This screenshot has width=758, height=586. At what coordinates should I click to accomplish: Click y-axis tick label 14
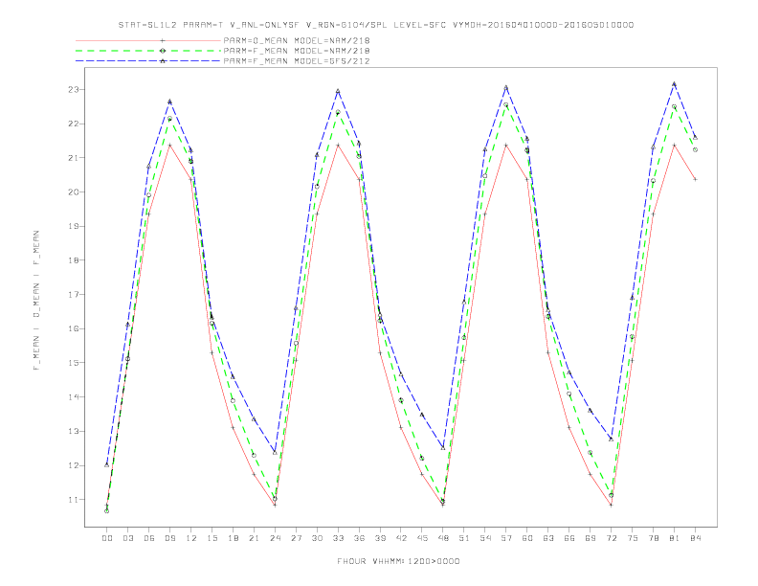point(74,397)
